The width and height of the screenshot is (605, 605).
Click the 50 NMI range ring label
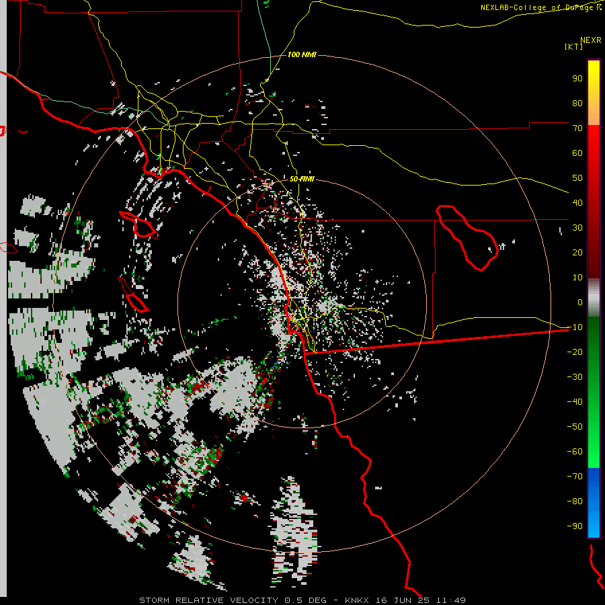pyautogui.click(x=302, y=179)
